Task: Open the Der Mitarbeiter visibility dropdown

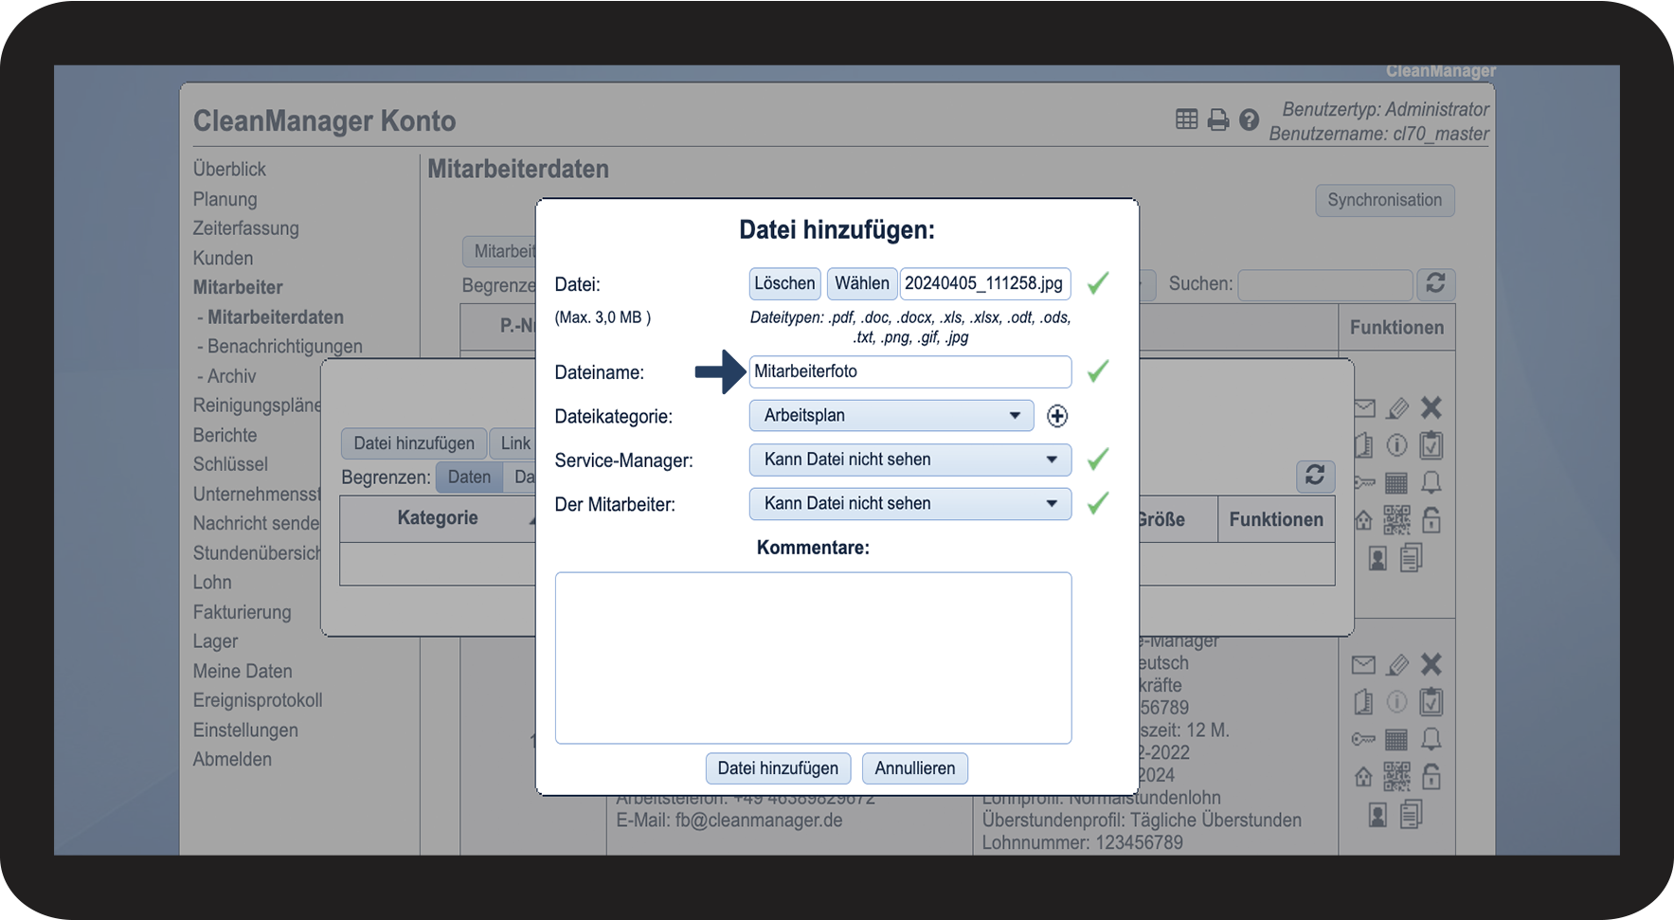Action: coord(910,503)
